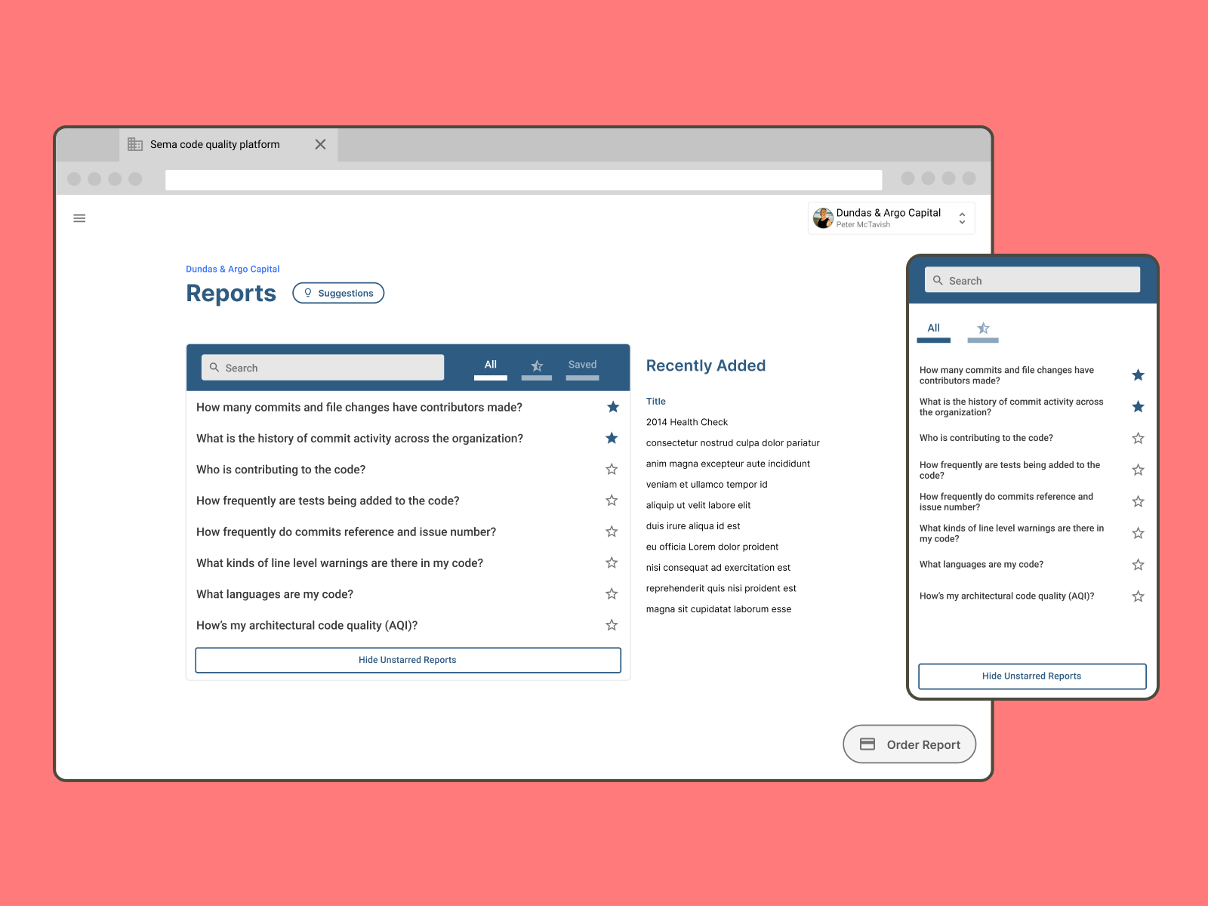Switch to the Saved tab
This screenshot has height=906, width=1208.
[582, 367]
